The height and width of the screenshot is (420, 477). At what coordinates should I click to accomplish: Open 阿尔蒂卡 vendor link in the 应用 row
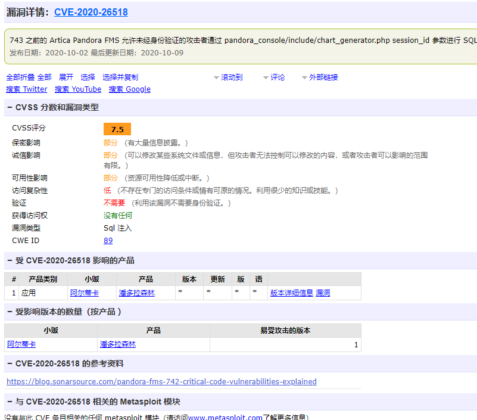[x=85, y=293]
